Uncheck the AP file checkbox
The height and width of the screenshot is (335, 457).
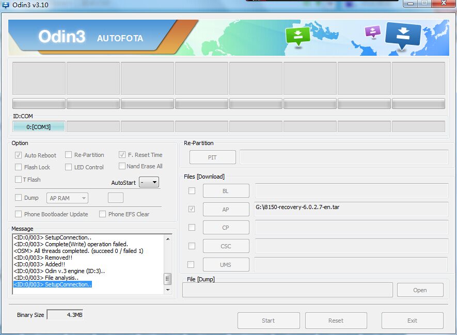192,209
